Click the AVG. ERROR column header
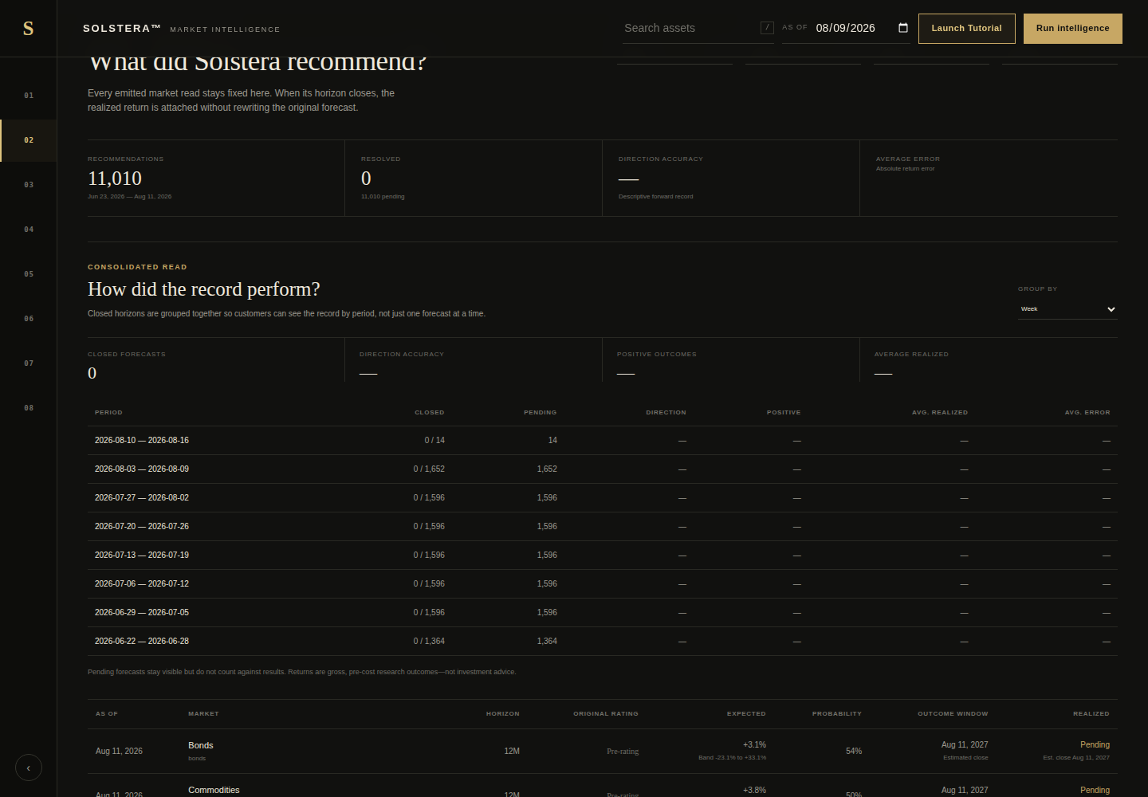 point(1087,413)
